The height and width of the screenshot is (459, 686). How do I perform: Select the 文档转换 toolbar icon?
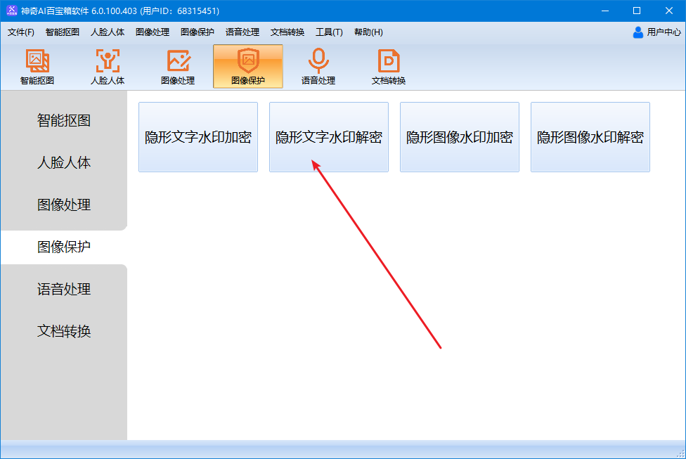point(389,67)
